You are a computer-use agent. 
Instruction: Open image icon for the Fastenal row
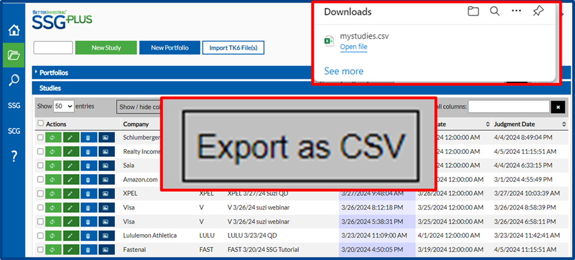(107, 250)
